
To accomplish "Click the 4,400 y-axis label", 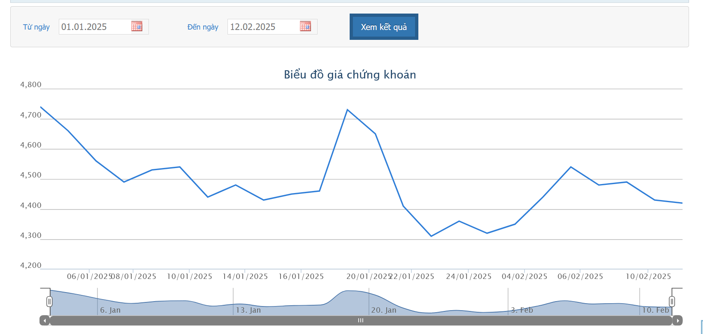I will [31, 205].
